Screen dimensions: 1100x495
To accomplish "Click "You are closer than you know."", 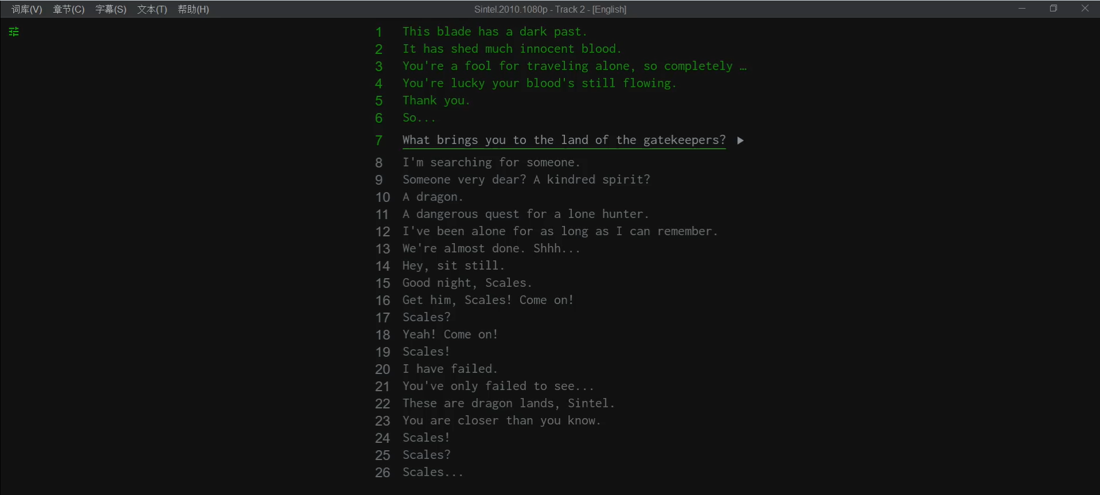I will click(x=501, y=420).
